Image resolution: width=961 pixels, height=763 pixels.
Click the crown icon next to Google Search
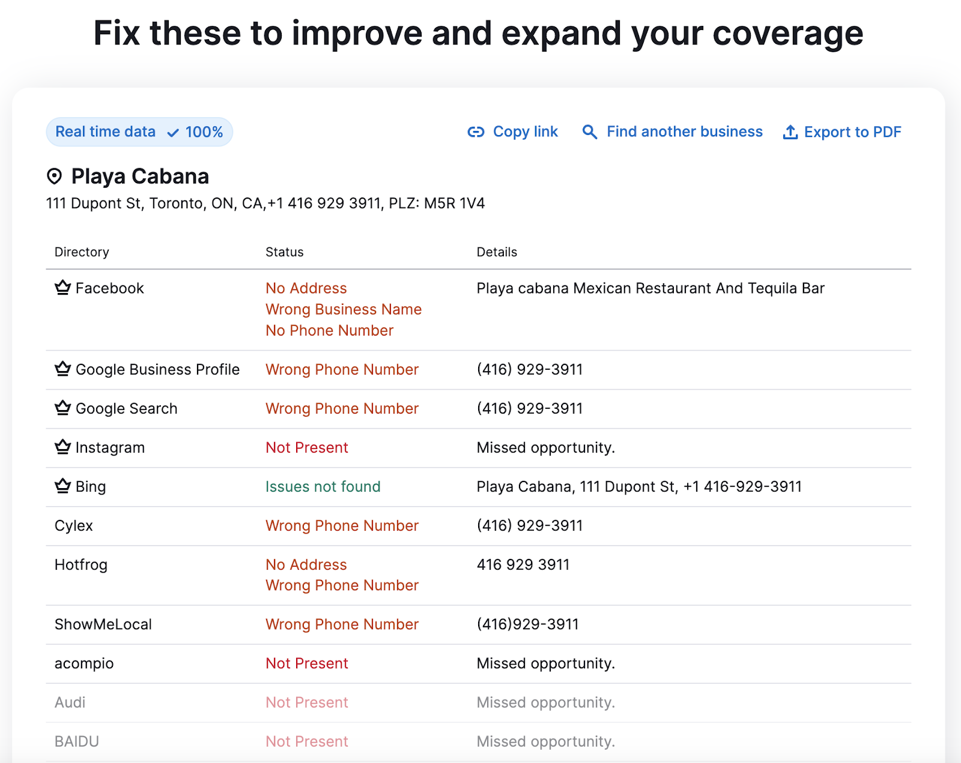[x=62, y=408]
